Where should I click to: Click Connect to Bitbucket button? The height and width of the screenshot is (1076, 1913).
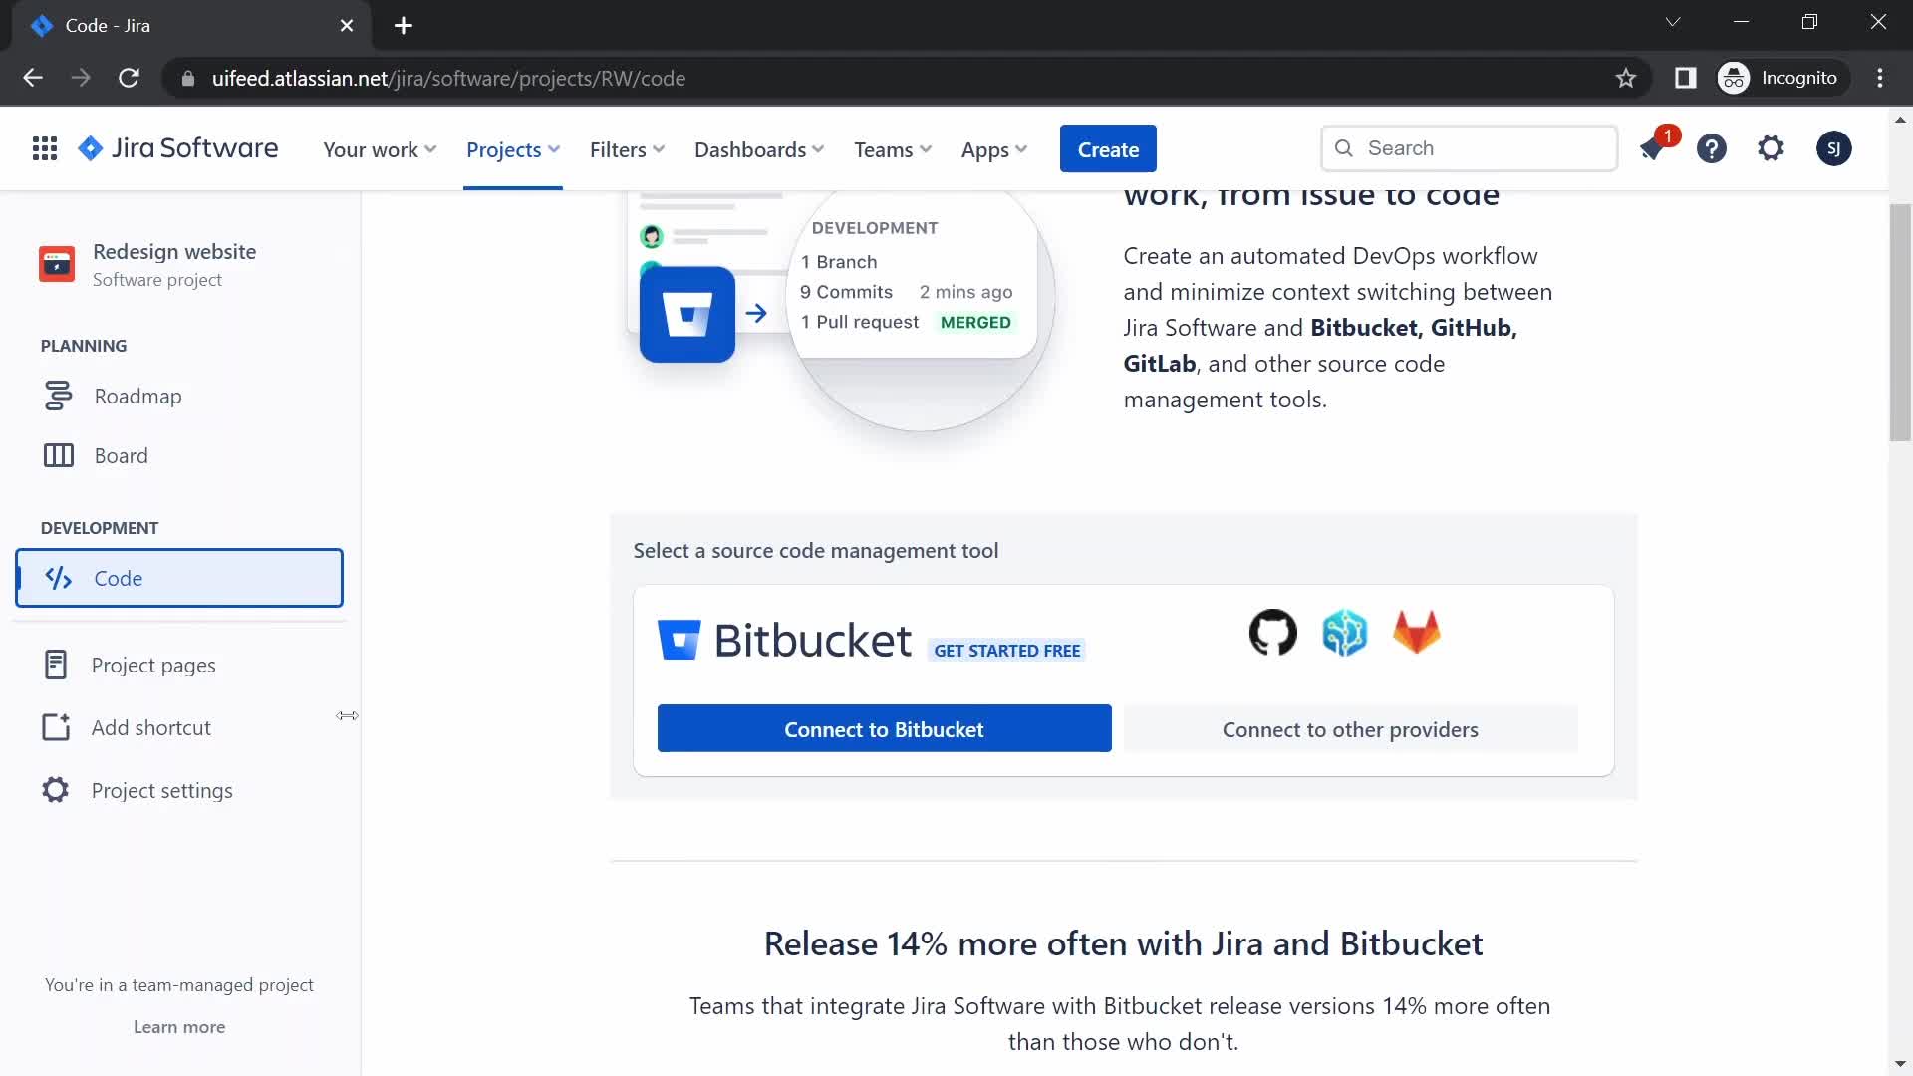click(x=884, y=728)
